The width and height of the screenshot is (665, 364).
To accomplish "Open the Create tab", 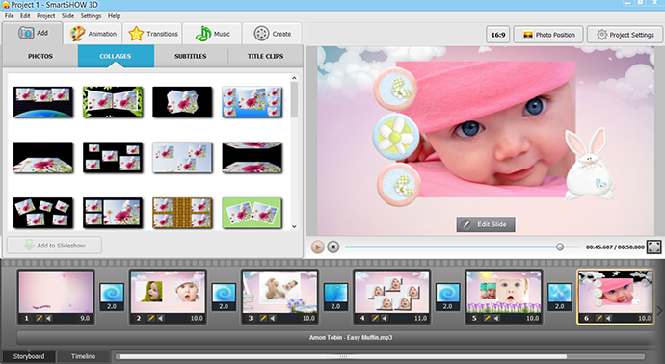I will pyautogui.click(x=273, y=34).
